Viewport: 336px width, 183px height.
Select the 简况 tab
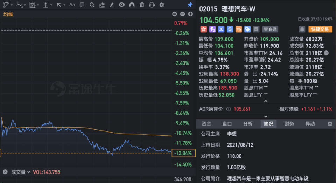click(268, 124)
